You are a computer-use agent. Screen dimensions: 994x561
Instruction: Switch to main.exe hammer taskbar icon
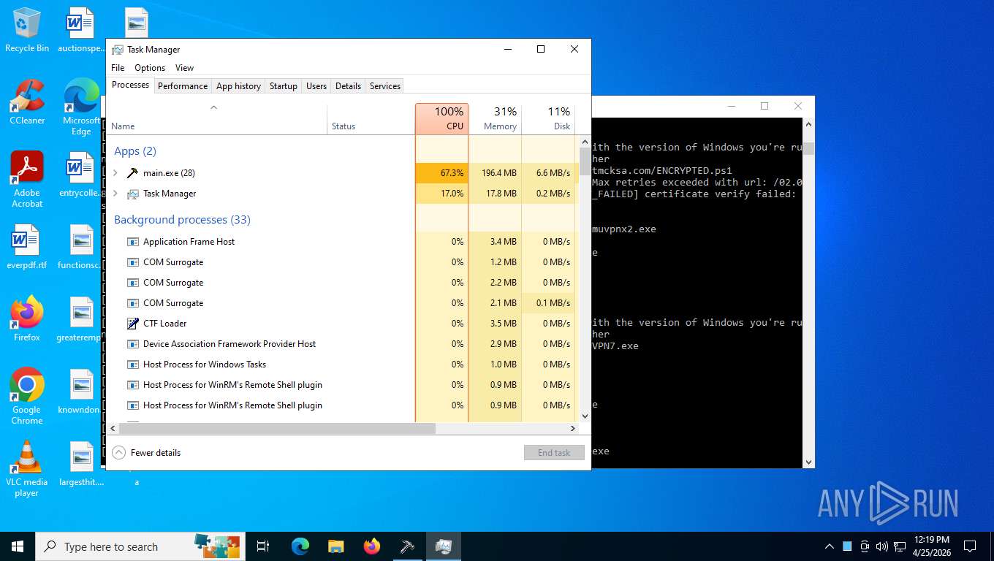coord(408,546)
